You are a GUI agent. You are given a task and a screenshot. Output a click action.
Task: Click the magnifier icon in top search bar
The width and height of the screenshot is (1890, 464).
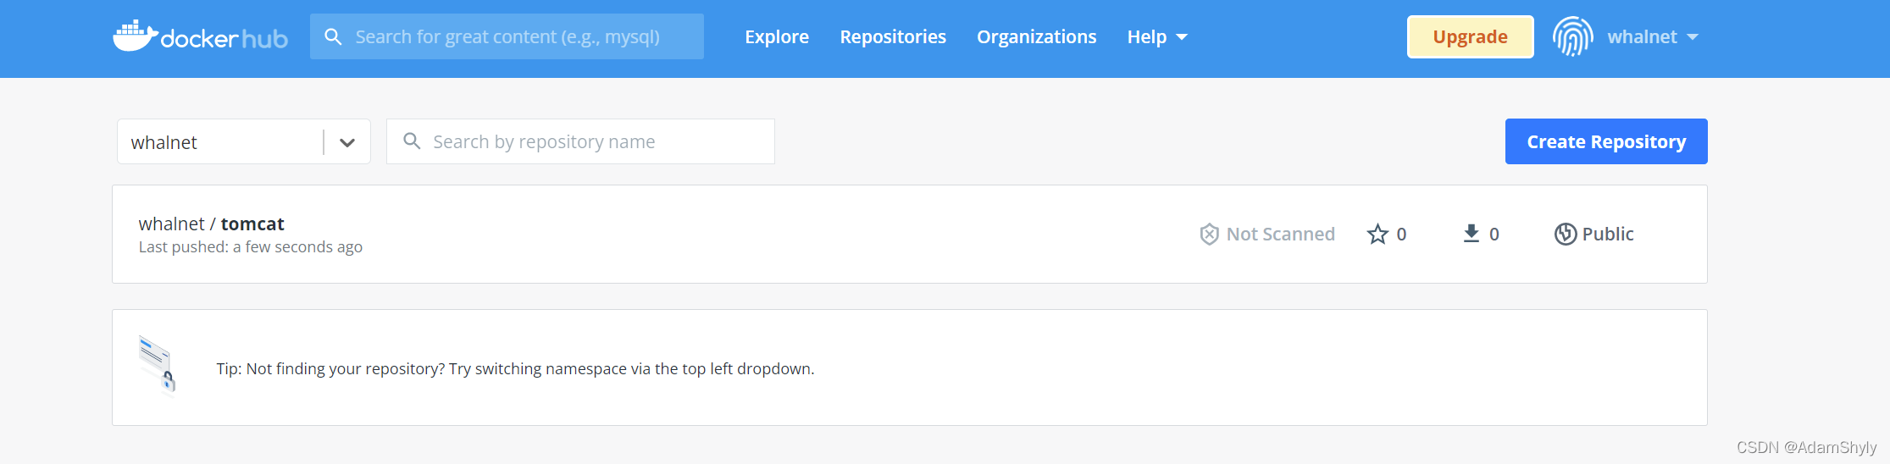point(333,37)
